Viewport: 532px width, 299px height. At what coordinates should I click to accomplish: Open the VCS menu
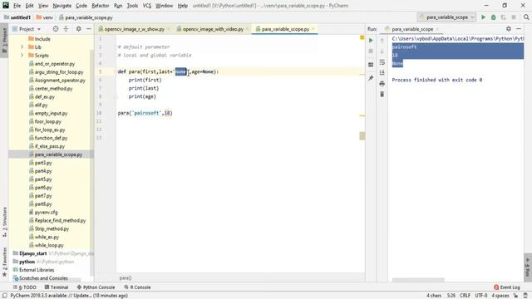146,6
